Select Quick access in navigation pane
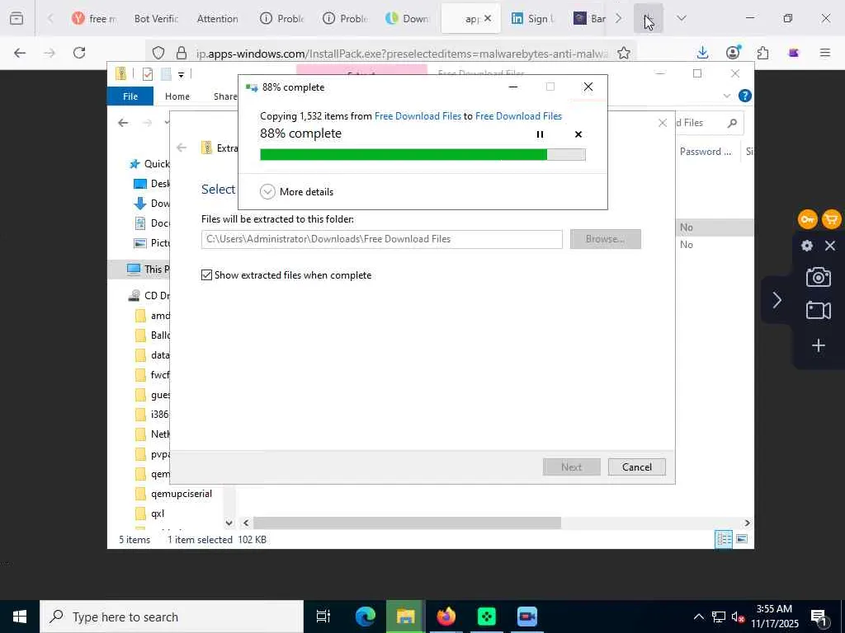 (149, 164)
